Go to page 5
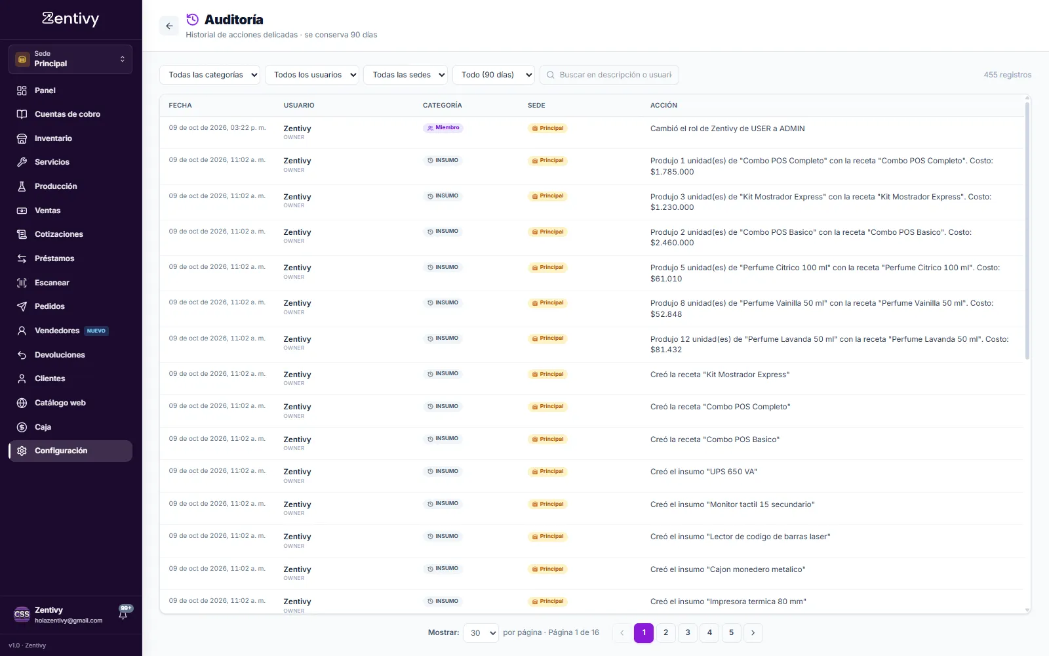This screenshot has width=1049, height=656. (731, 632)
